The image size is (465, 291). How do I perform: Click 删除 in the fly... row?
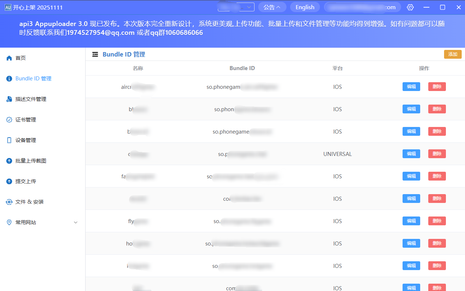coord(437,221)
